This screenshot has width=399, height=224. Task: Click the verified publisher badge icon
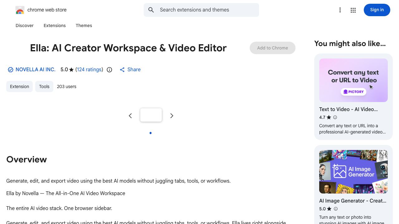click(x=11, y=70)
